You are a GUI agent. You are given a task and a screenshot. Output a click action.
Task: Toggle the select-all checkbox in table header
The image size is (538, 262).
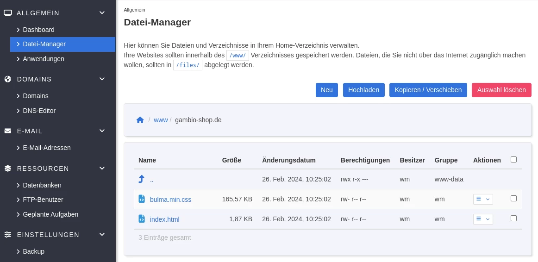513,159
